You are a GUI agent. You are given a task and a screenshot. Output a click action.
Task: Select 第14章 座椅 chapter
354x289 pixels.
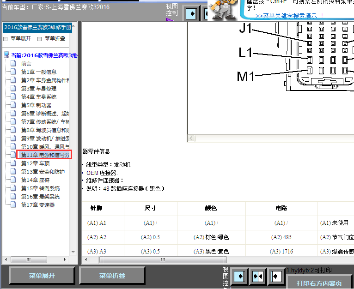[35, 180]
